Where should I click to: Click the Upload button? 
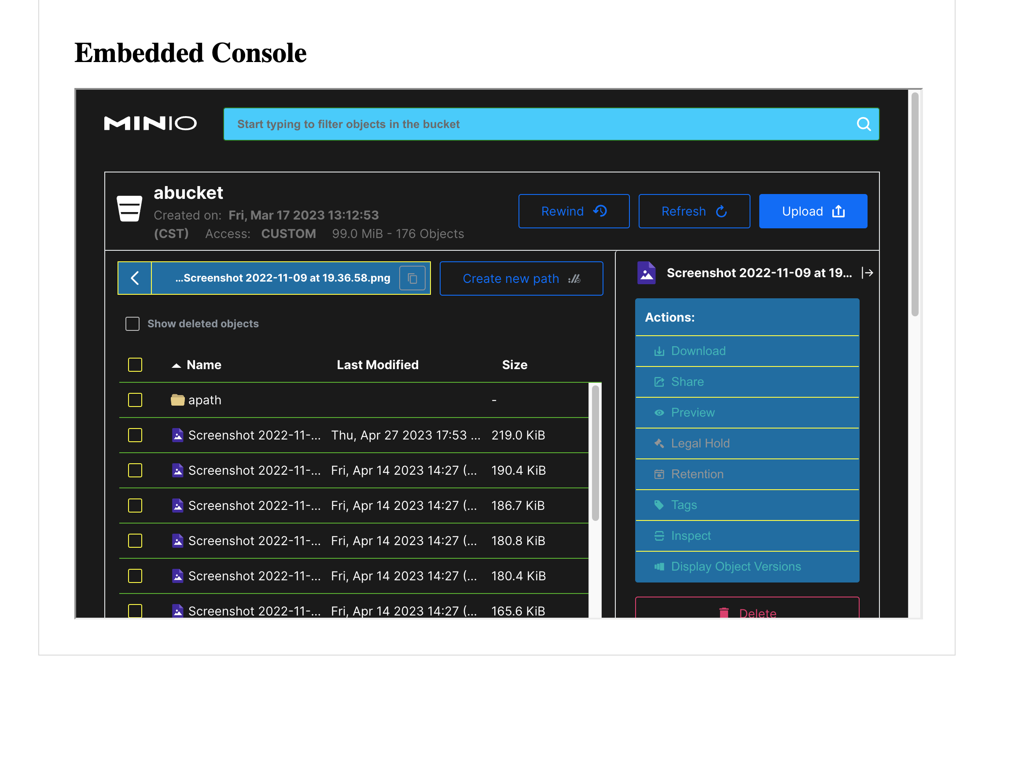813,211
